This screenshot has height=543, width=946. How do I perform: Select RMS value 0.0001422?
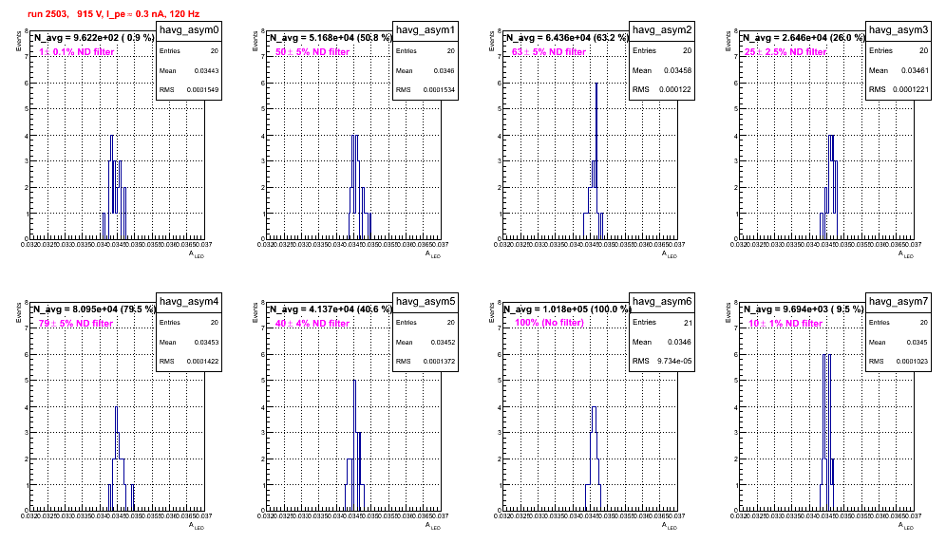(x=202, y=362)
